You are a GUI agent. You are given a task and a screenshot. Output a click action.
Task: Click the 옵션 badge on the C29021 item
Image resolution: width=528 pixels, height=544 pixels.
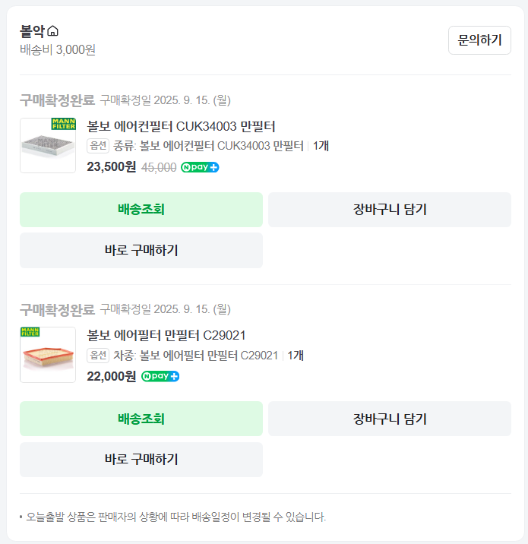(98, 355)
